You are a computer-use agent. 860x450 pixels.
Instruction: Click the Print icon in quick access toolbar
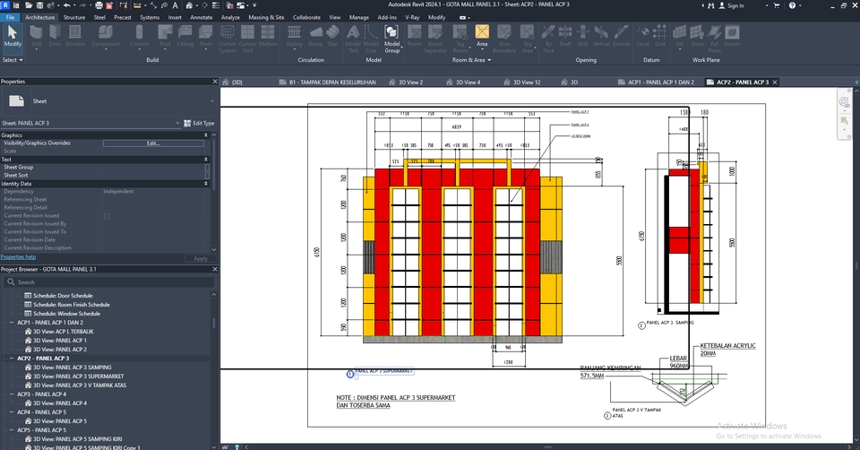99,5
